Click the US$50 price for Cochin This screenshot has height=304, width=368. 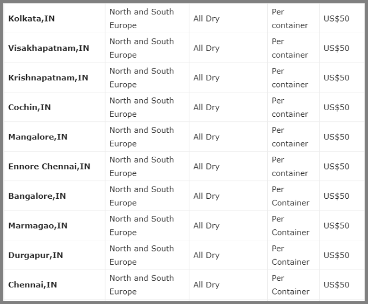(x=336, y=107)
